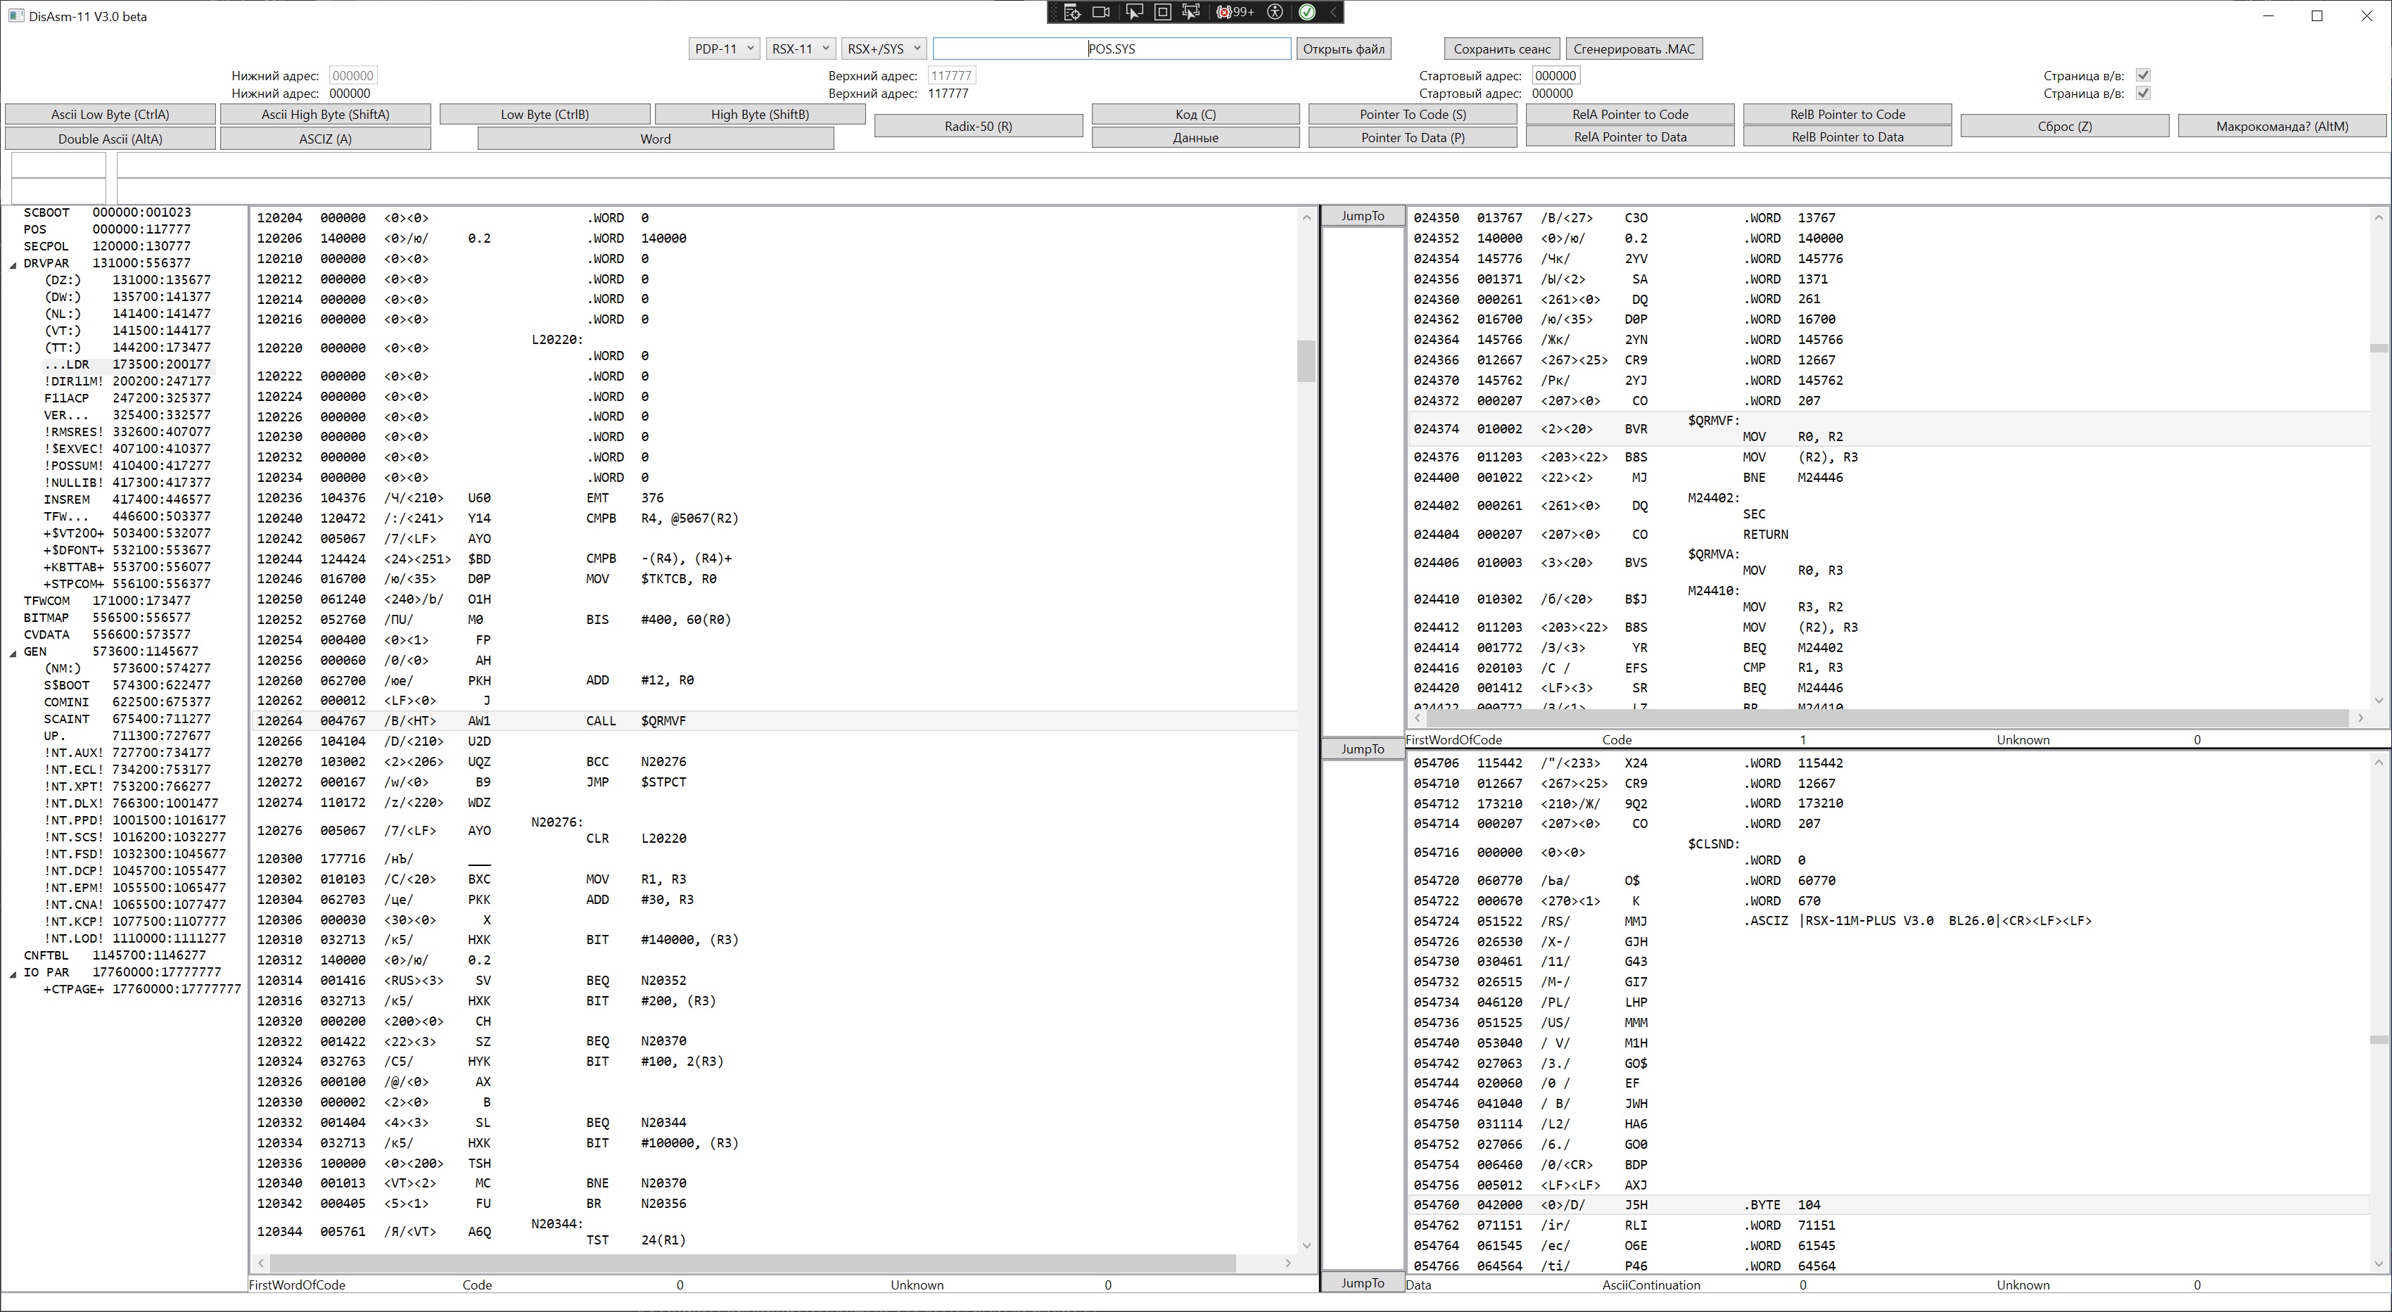This screenshot has height=1312, width=2392.
Task: Click main listing horizontal scrollbar track
Action: 1258,1263
